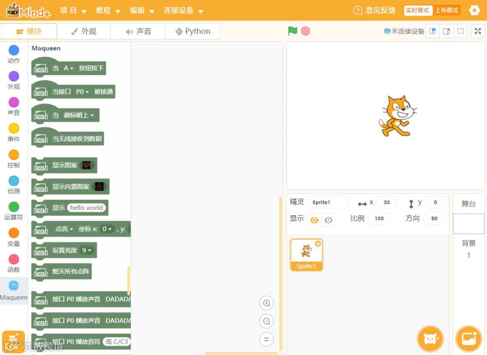
Task: Open the 连接设备 menu
Action: pyautogui.click(x=183, y=10)
